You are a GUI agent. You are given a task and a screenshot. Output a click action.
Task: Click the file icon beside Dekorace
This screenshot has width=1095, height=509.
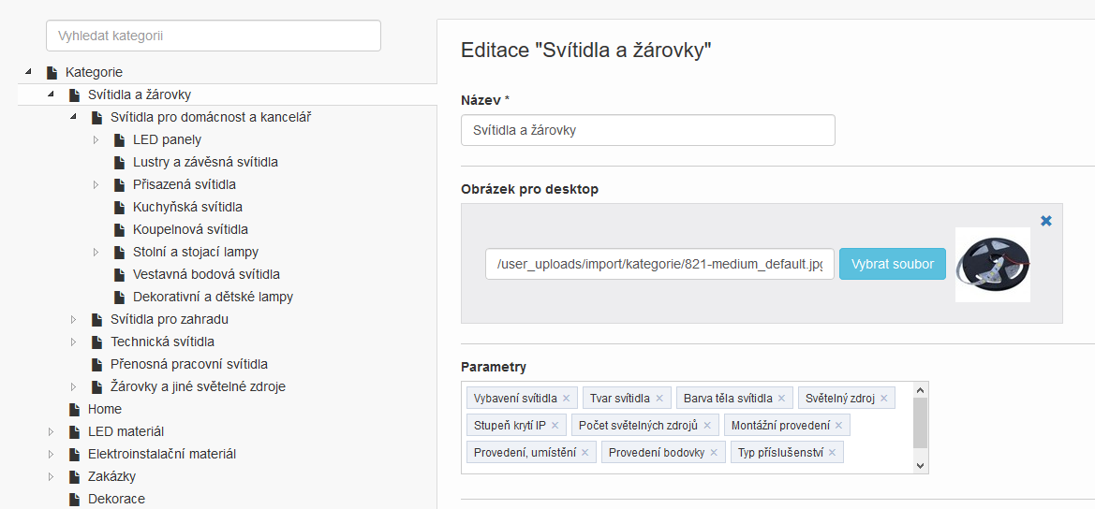click(x=74, y=500)
